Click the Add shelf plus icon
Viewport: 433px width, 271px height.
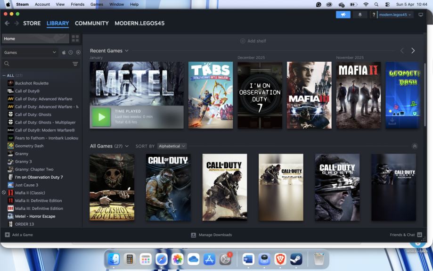[243, 41]
